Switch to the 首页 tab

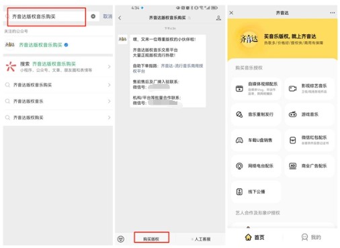tap(255, 237)
